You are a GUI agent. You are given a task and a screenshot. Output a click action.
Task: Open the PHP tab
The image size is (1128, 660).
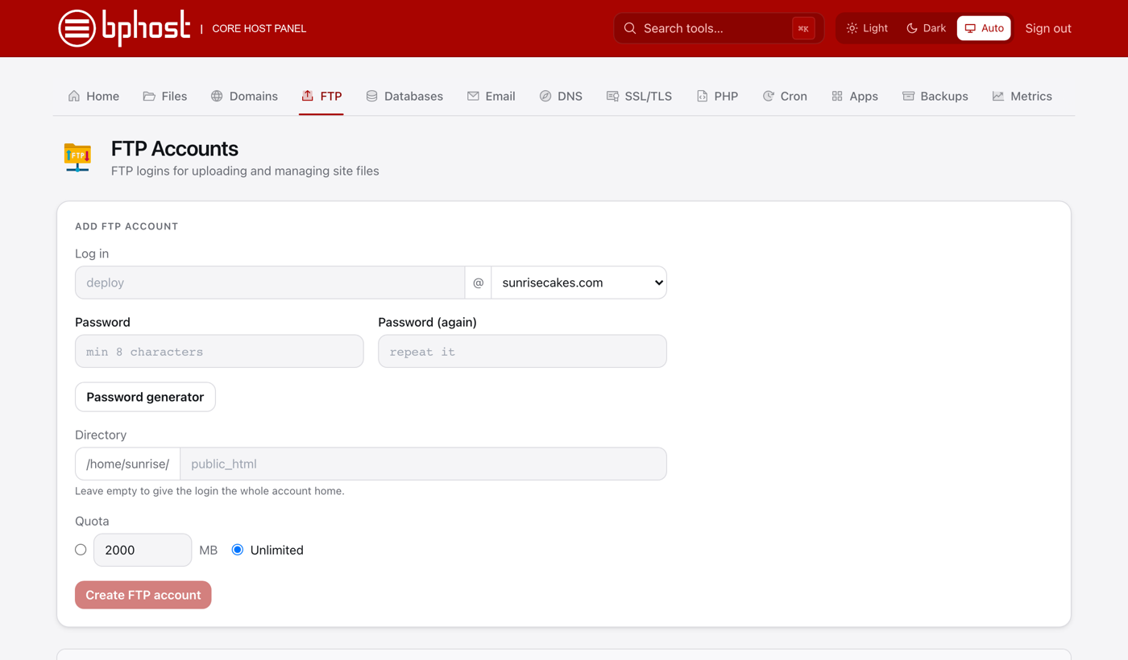click(717, 96)
